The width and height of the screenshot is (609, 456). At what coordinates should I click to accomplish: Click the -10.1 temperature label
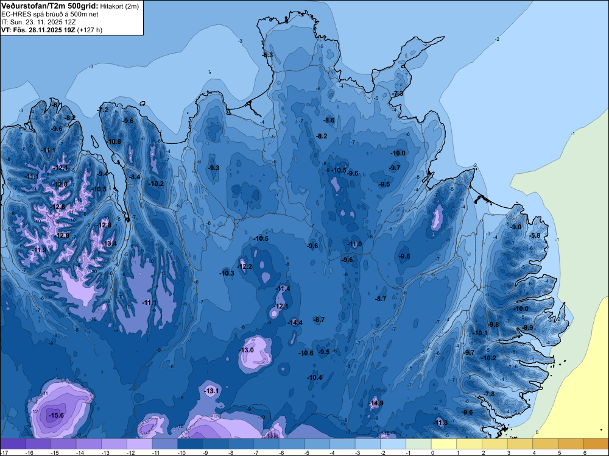[x=480, y=333]
